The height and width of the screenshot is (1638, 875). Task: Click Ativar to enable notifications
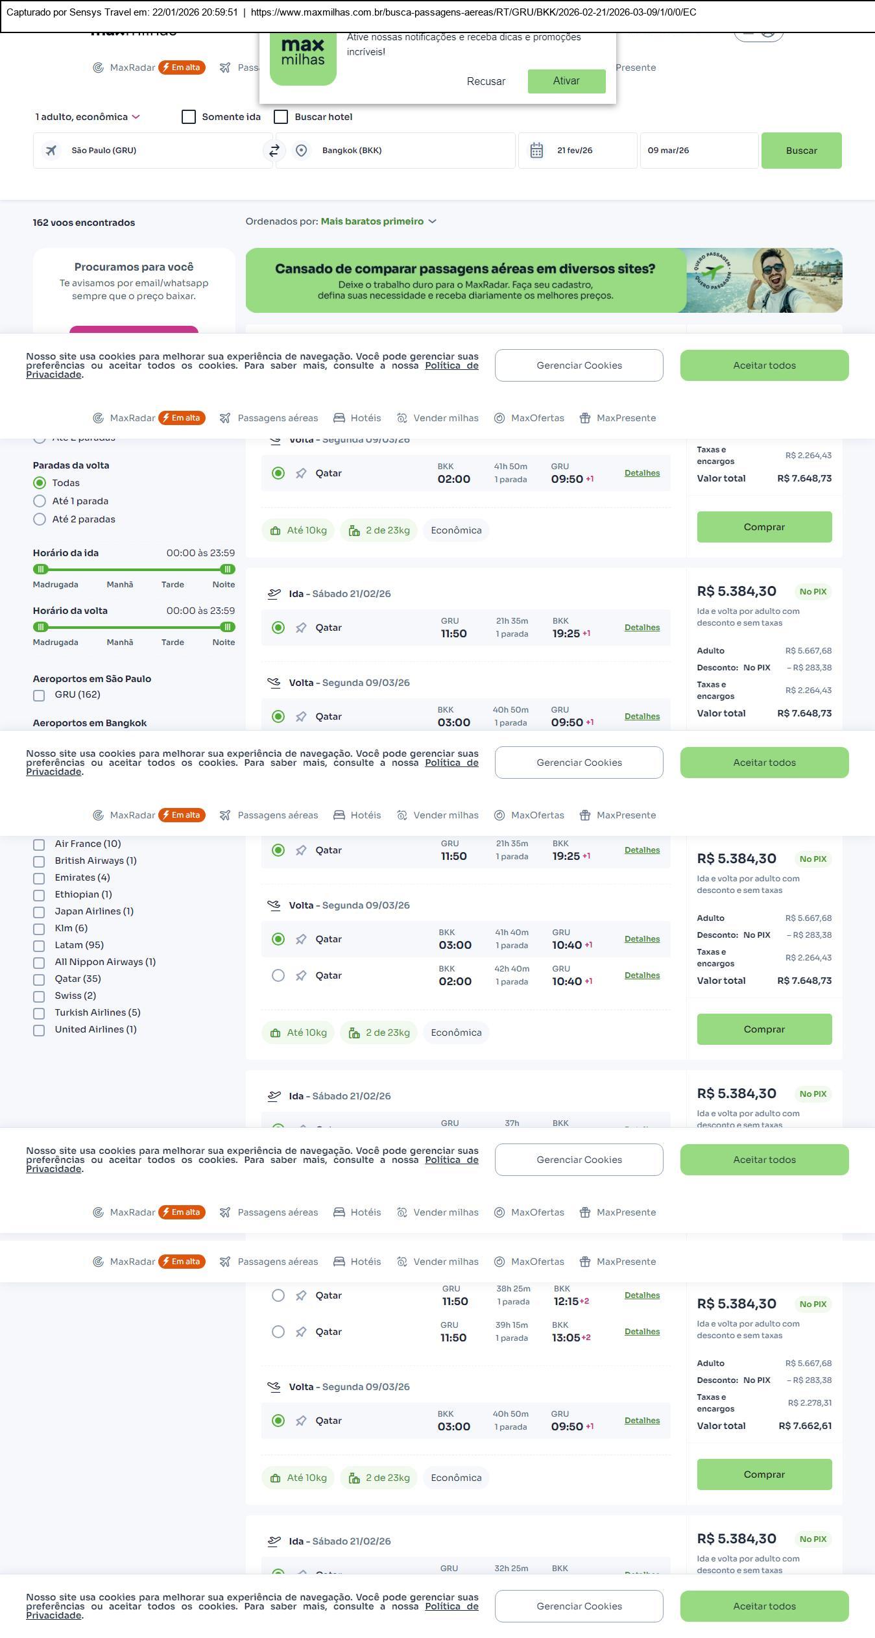coord(566,81)
